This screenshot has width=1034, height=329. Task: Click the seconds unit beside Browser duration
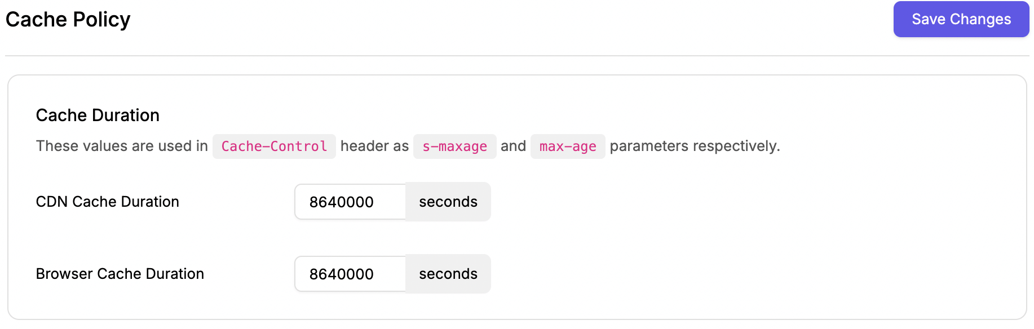[448, 274]
